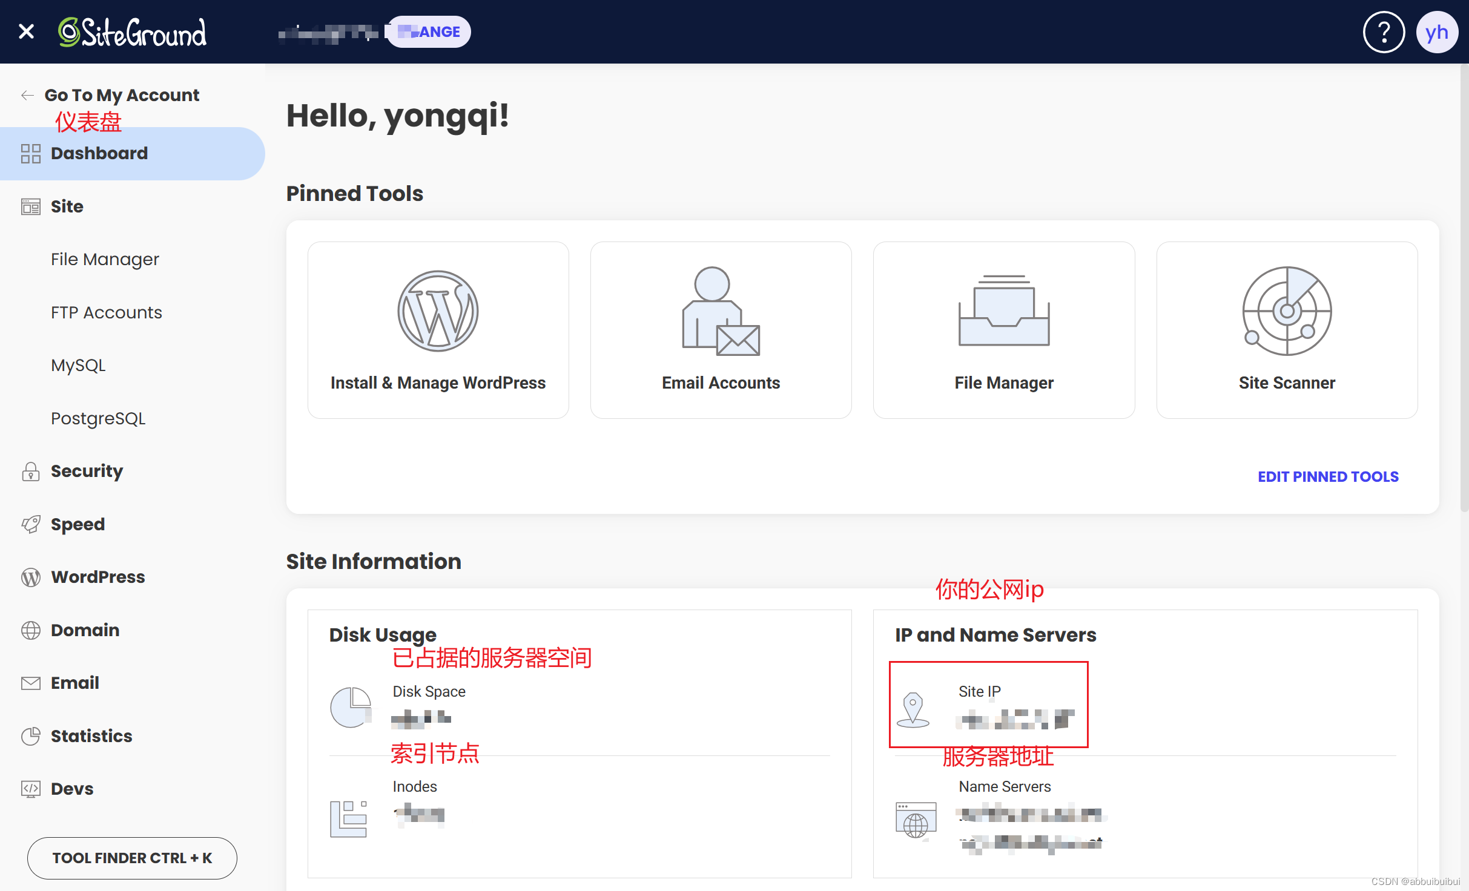Viewport: 1469px width, 891px height.
Task: Open FTP Accounts in the sidebar
Action: tap(106, 312)
